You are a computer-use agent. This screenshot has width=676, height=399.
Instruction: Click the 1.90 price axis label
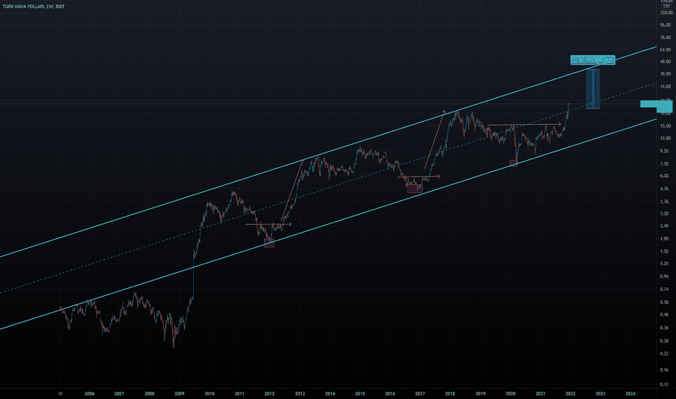pyautogui.click(x=665, y=239)
